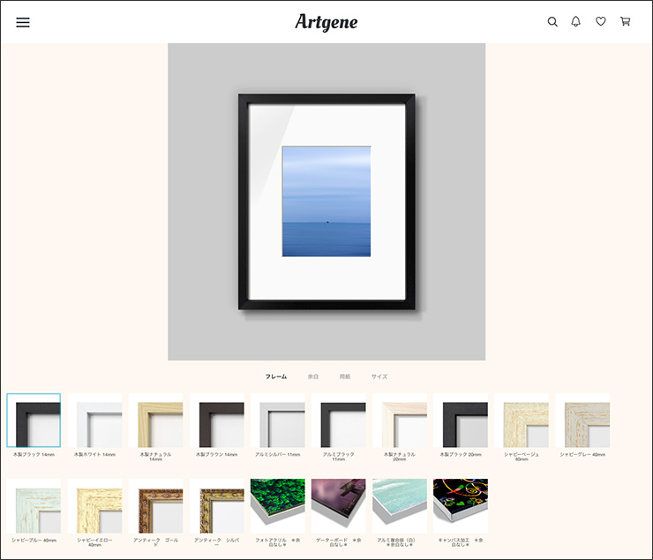Click the search magnifier icon
This screenshot has width=653, height=560.
click(x=552, y=22)
